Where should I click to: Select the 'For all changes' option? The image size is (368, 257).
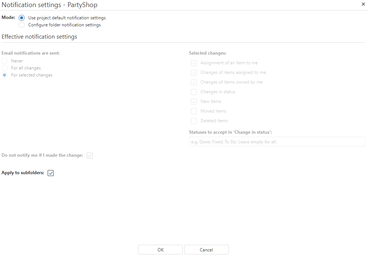(x=4, y=68)
